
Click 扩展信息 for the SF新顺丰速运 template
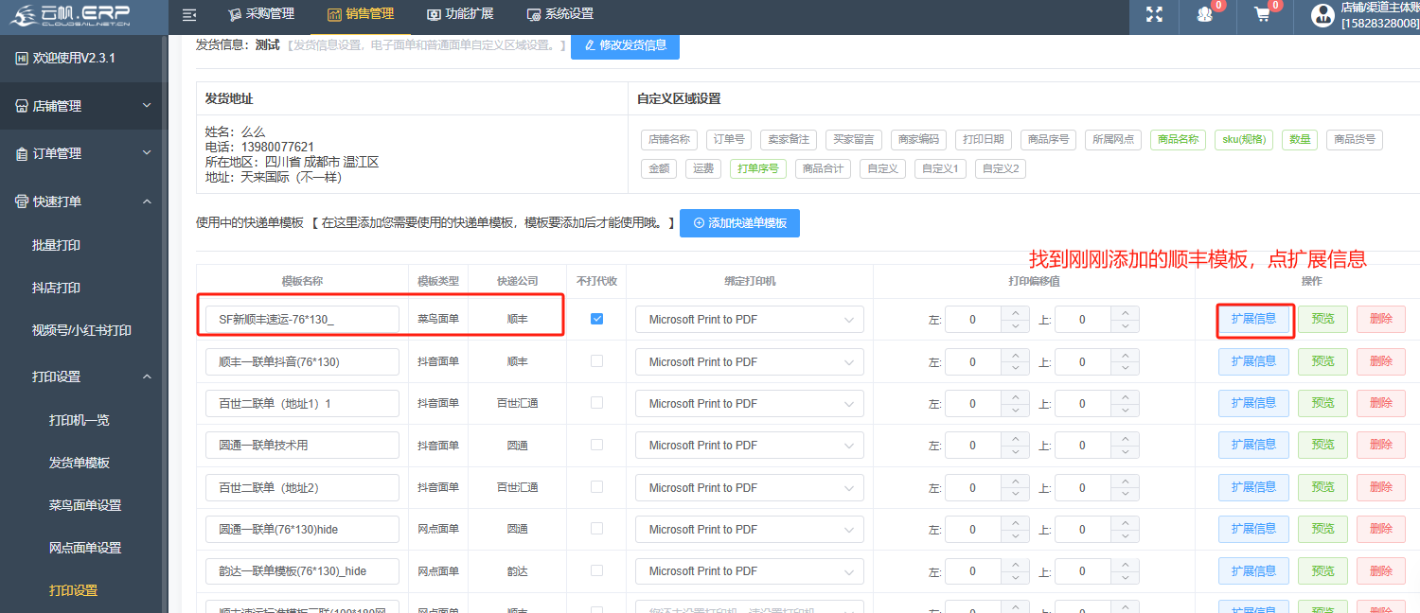point(1253,319)
